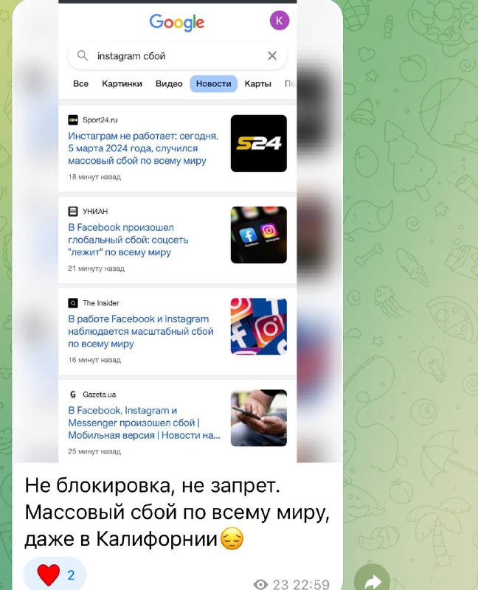Clear the search query with X
This screenshot has height=590, width=478.
click(272, 56)
